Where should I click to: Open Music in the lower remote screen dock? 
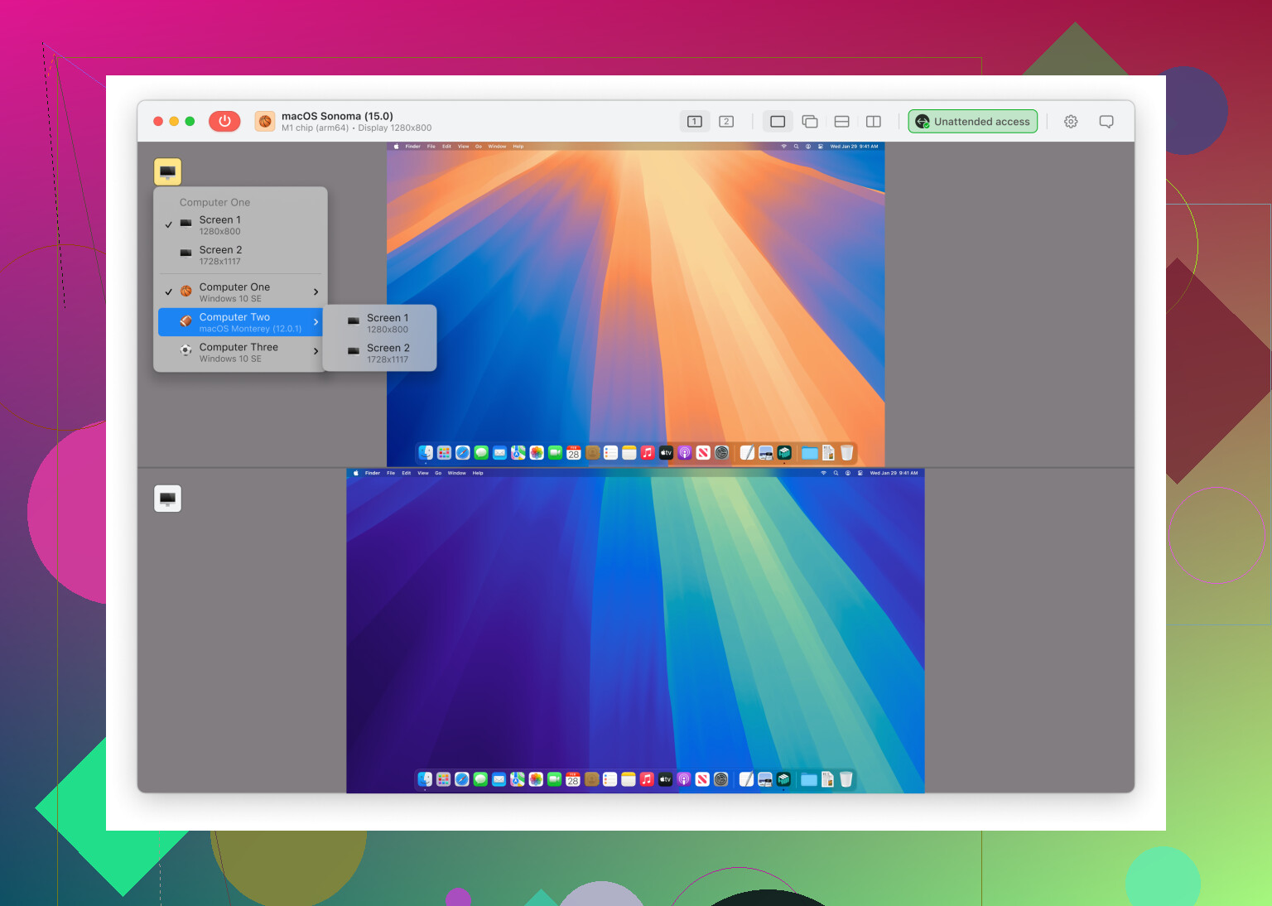647,778
